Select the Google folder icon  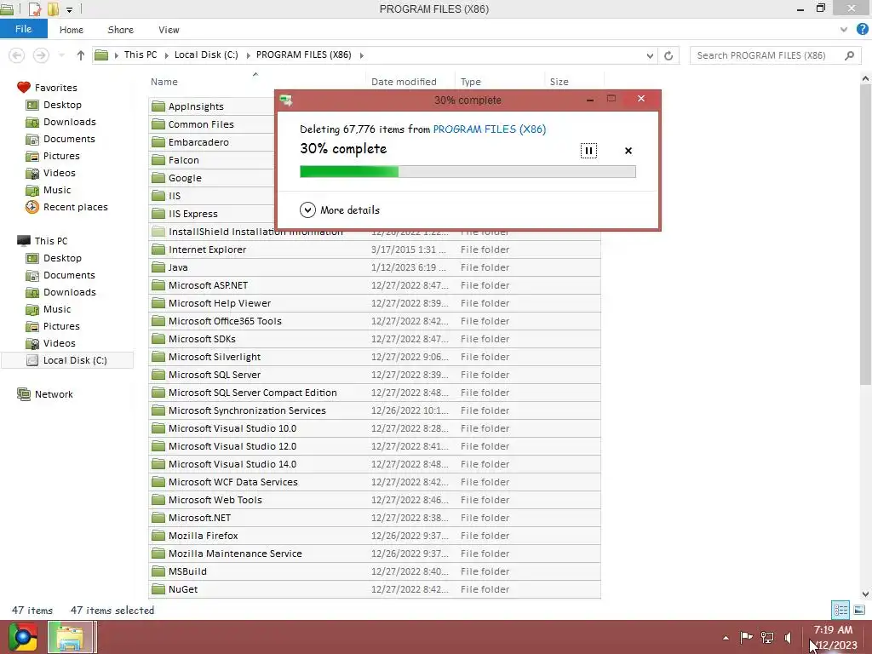(158, 178)
